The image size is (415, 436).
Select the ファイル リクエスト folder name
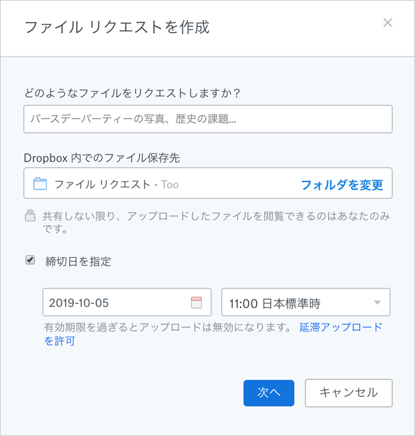103,184
